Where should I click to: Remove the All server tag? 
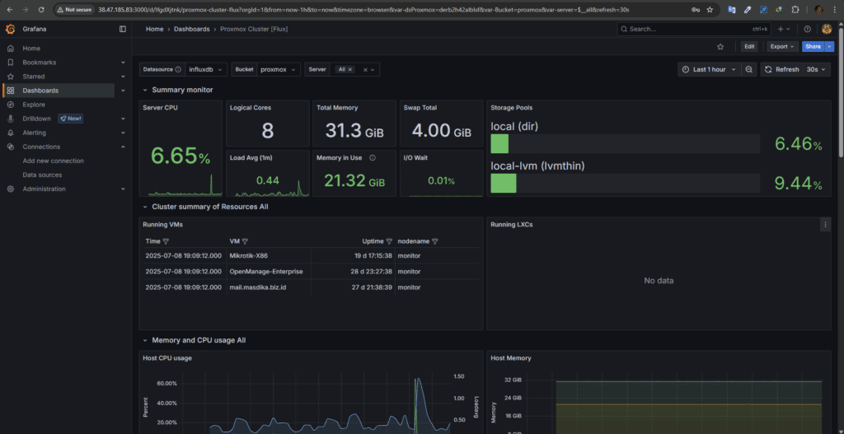pyautogui.click(x=349, y=69)
